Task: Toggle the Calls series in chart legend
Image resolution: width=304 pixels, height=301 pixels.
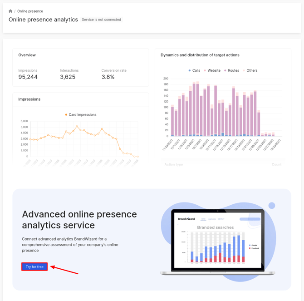Action: (194, 70)
